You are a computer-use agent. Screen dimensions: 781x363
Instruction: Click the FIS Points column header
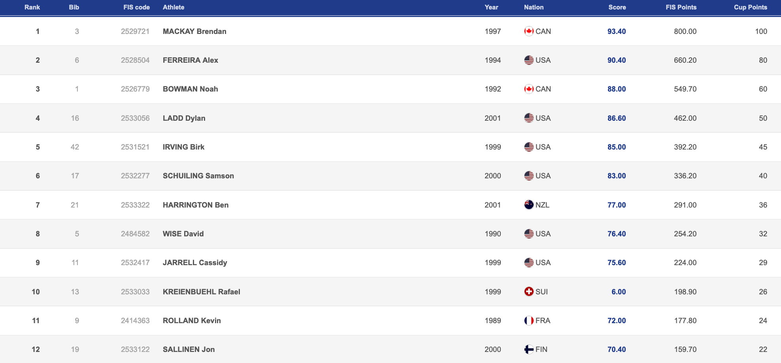pos(681,7)
